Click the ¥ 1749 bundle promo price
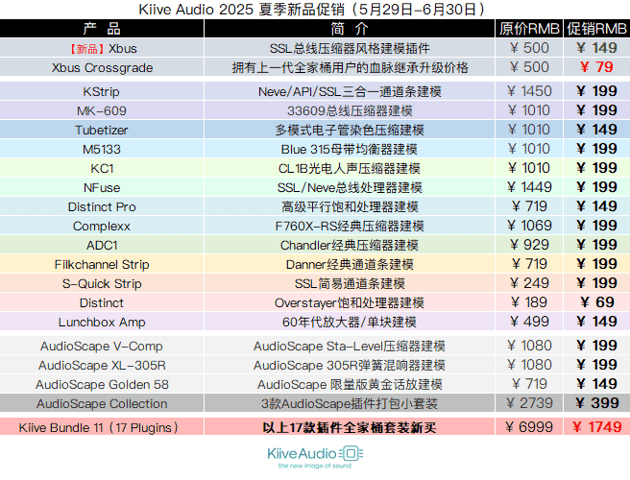Viewport: 630px width, 480px height. [596, 427]
